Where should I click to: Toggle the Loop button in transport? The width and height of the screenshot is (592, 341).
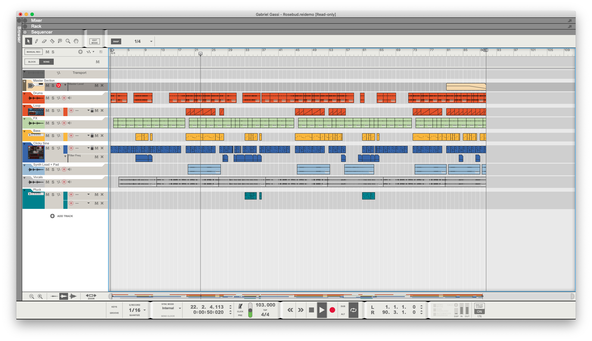[353, 310]
